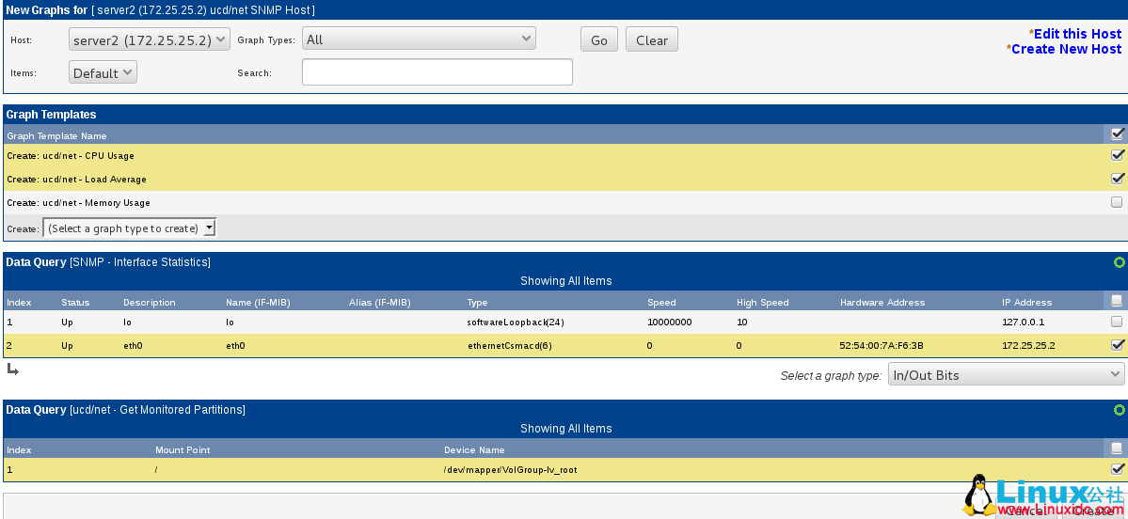
Task: Expand the Items dropdown set to Default
Action: point(103,72)
